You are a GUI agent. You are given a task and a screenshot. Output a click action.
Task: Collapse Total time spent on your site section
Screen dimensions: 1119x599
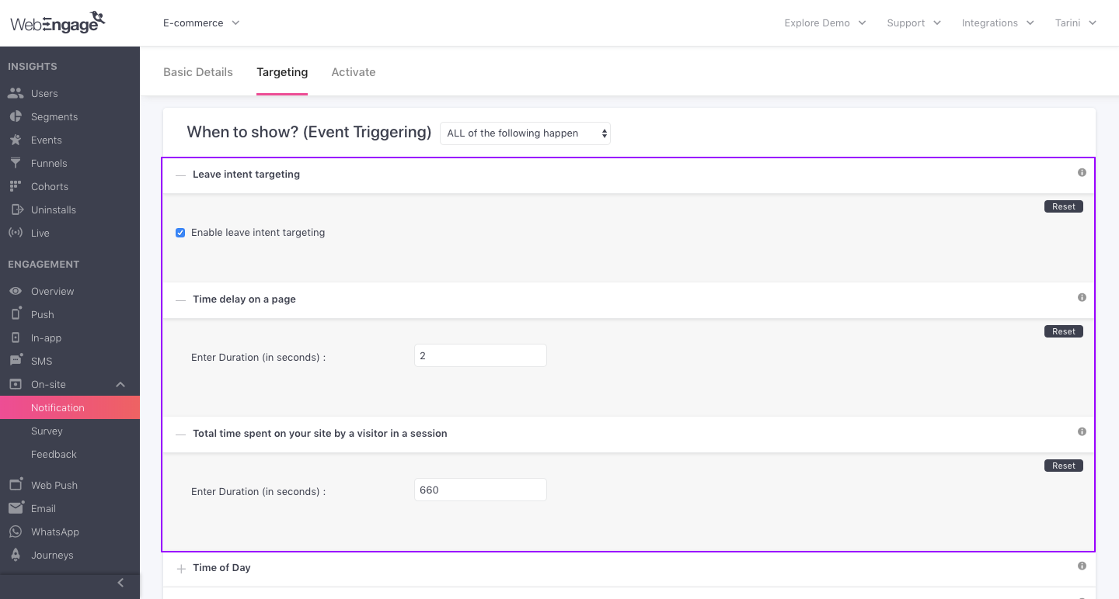point(180,435)
